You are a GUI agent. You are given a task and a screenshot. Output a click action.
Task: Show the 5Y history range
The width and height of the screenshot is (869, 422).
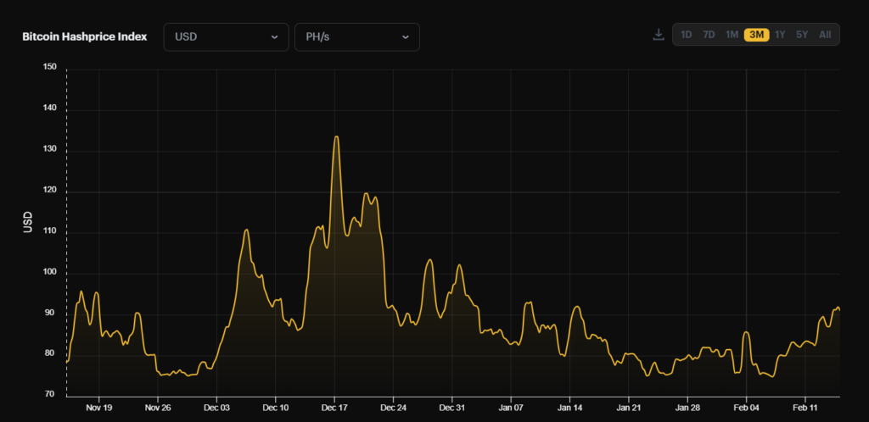click(x=802, y=35)
